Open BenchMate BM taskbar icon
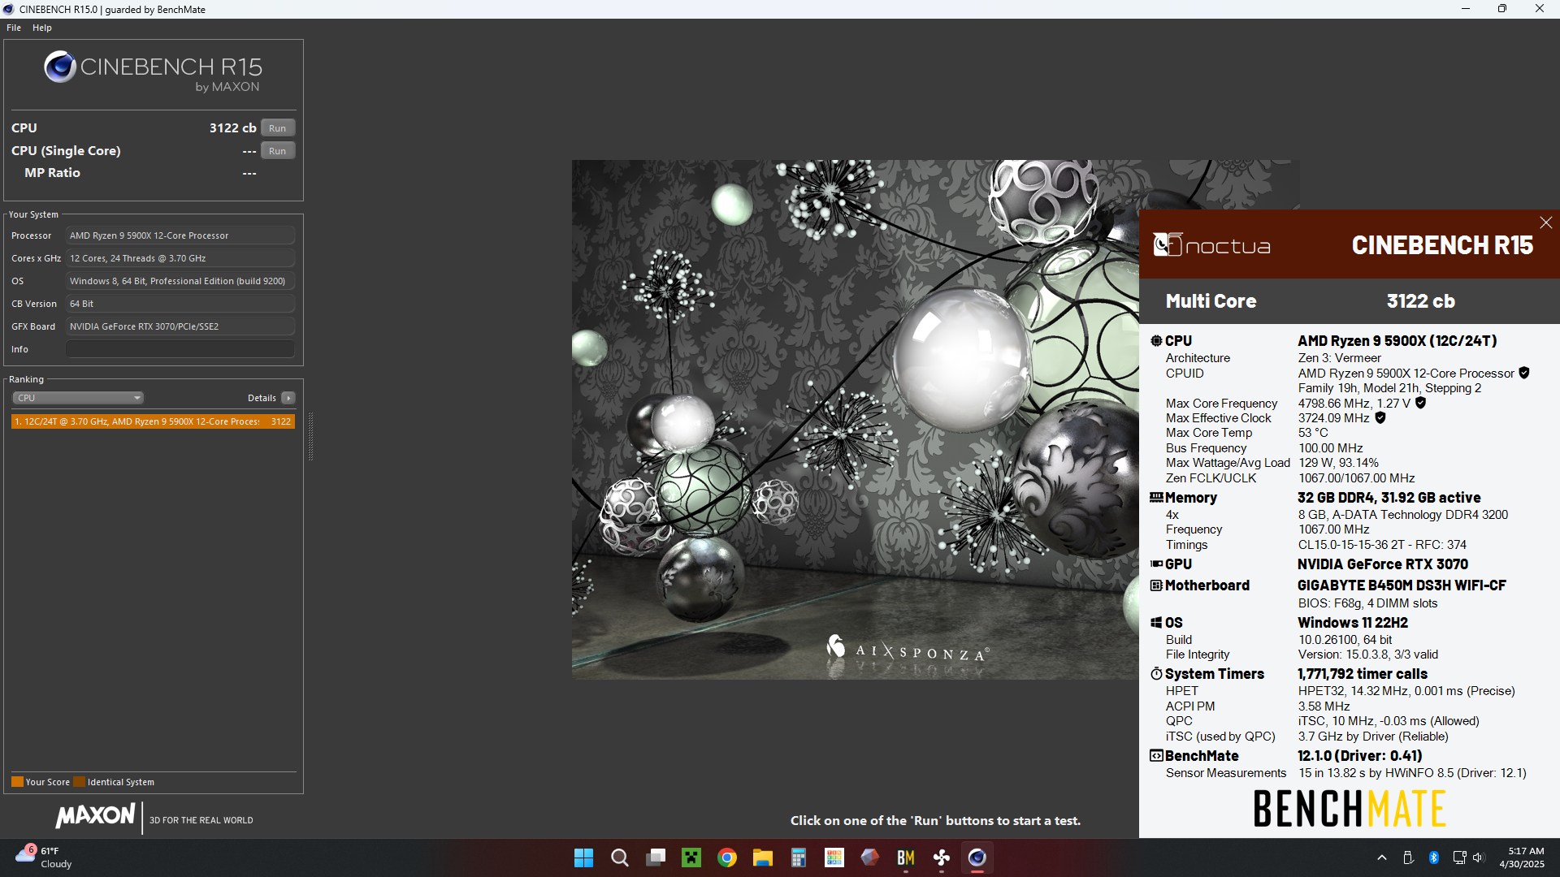The image size is (1560, 877). coord(906,858)
